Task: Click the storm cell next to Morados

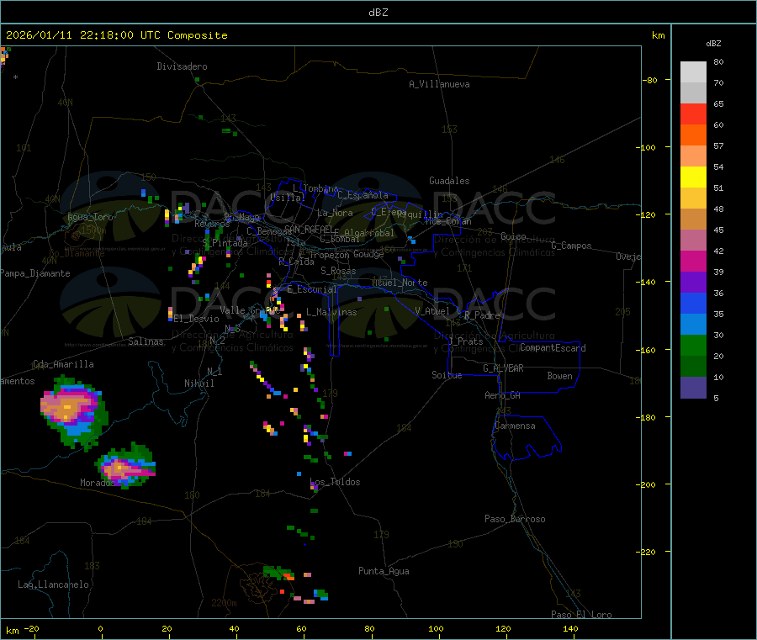Action: coord(126,467)
